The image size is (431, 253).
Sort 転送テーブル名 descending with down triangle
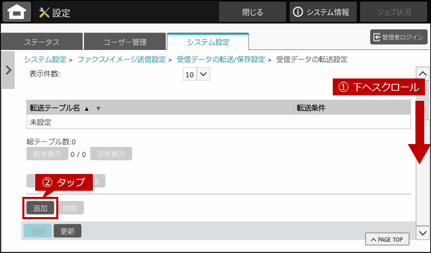98,109
